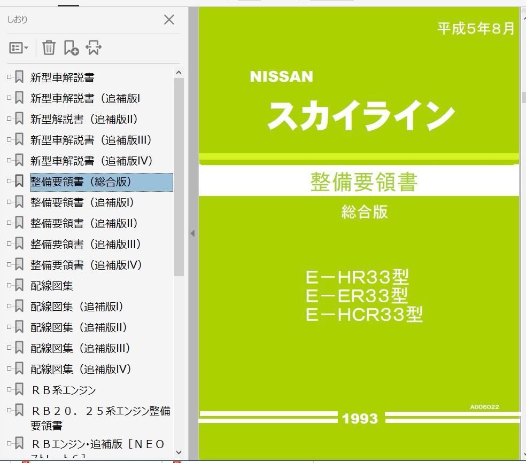This screenshot has height=463, width=526.
Task: Click bookmark icon beside 整備要領書（追補版I）
Action: click(x=19, y=202)
